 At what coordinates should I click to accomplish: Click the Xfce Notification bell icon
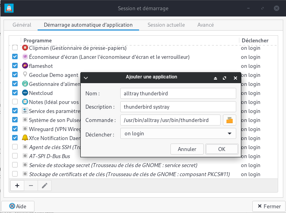[x=25, y=138]
